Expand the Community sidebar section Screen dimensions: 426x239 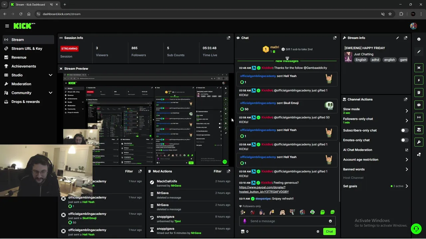[x=51, y=93]
